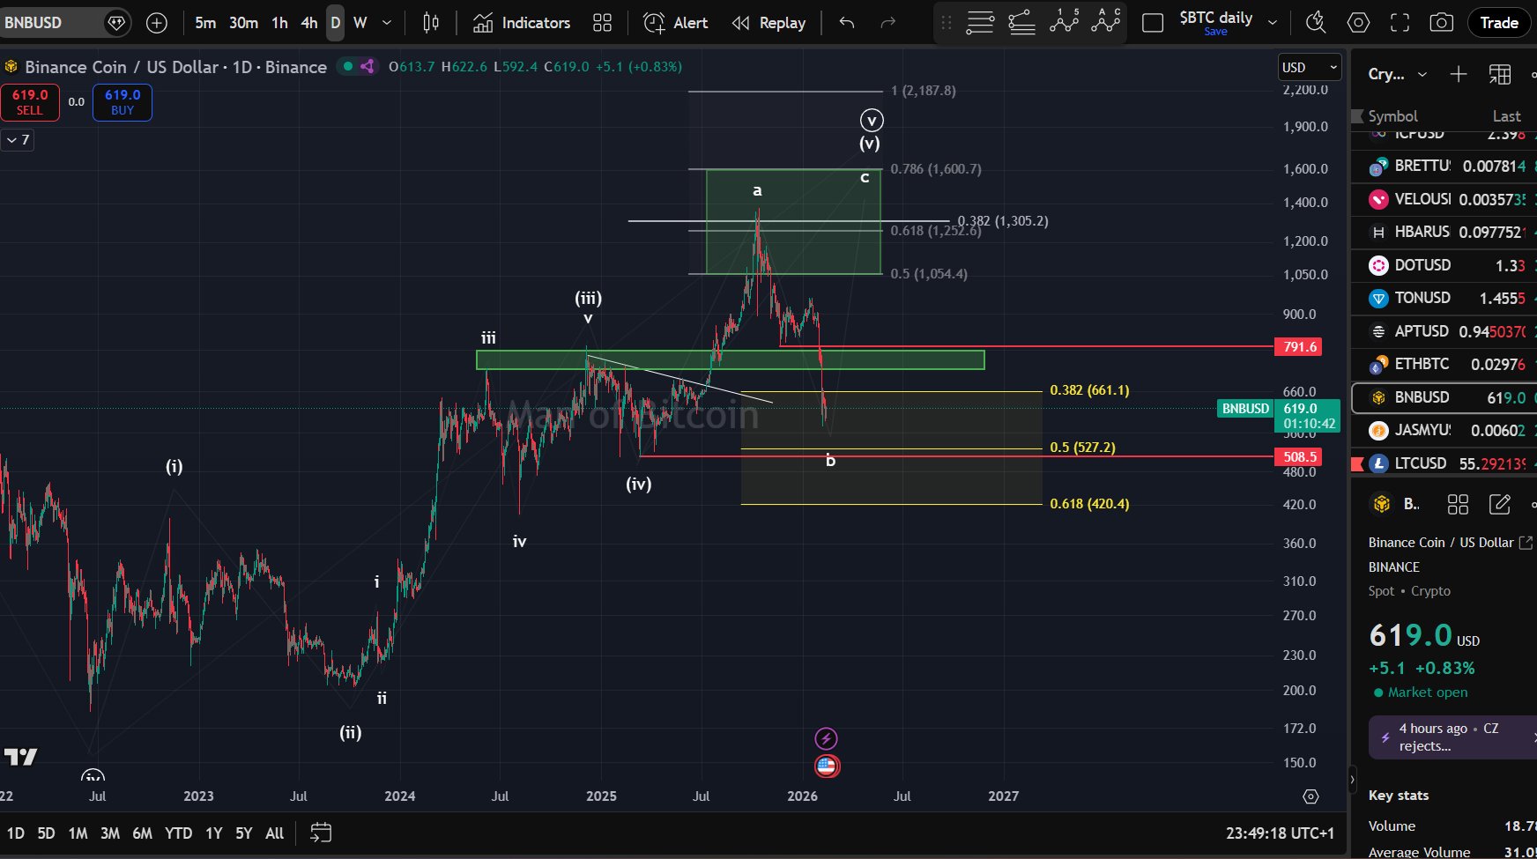The height and width of the screenshot is (859, 1537).
Task: Click the purple lightning news marker on chart
Action: (826, 738)
